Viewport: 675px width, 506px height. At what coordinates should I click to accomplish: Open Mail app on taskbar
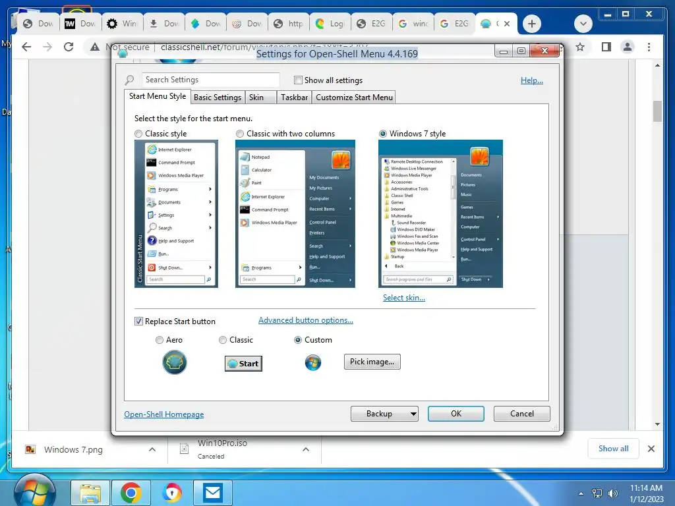[213, 493]
